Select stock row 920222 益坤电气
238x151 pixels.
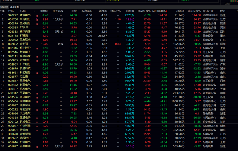[119, 15]
